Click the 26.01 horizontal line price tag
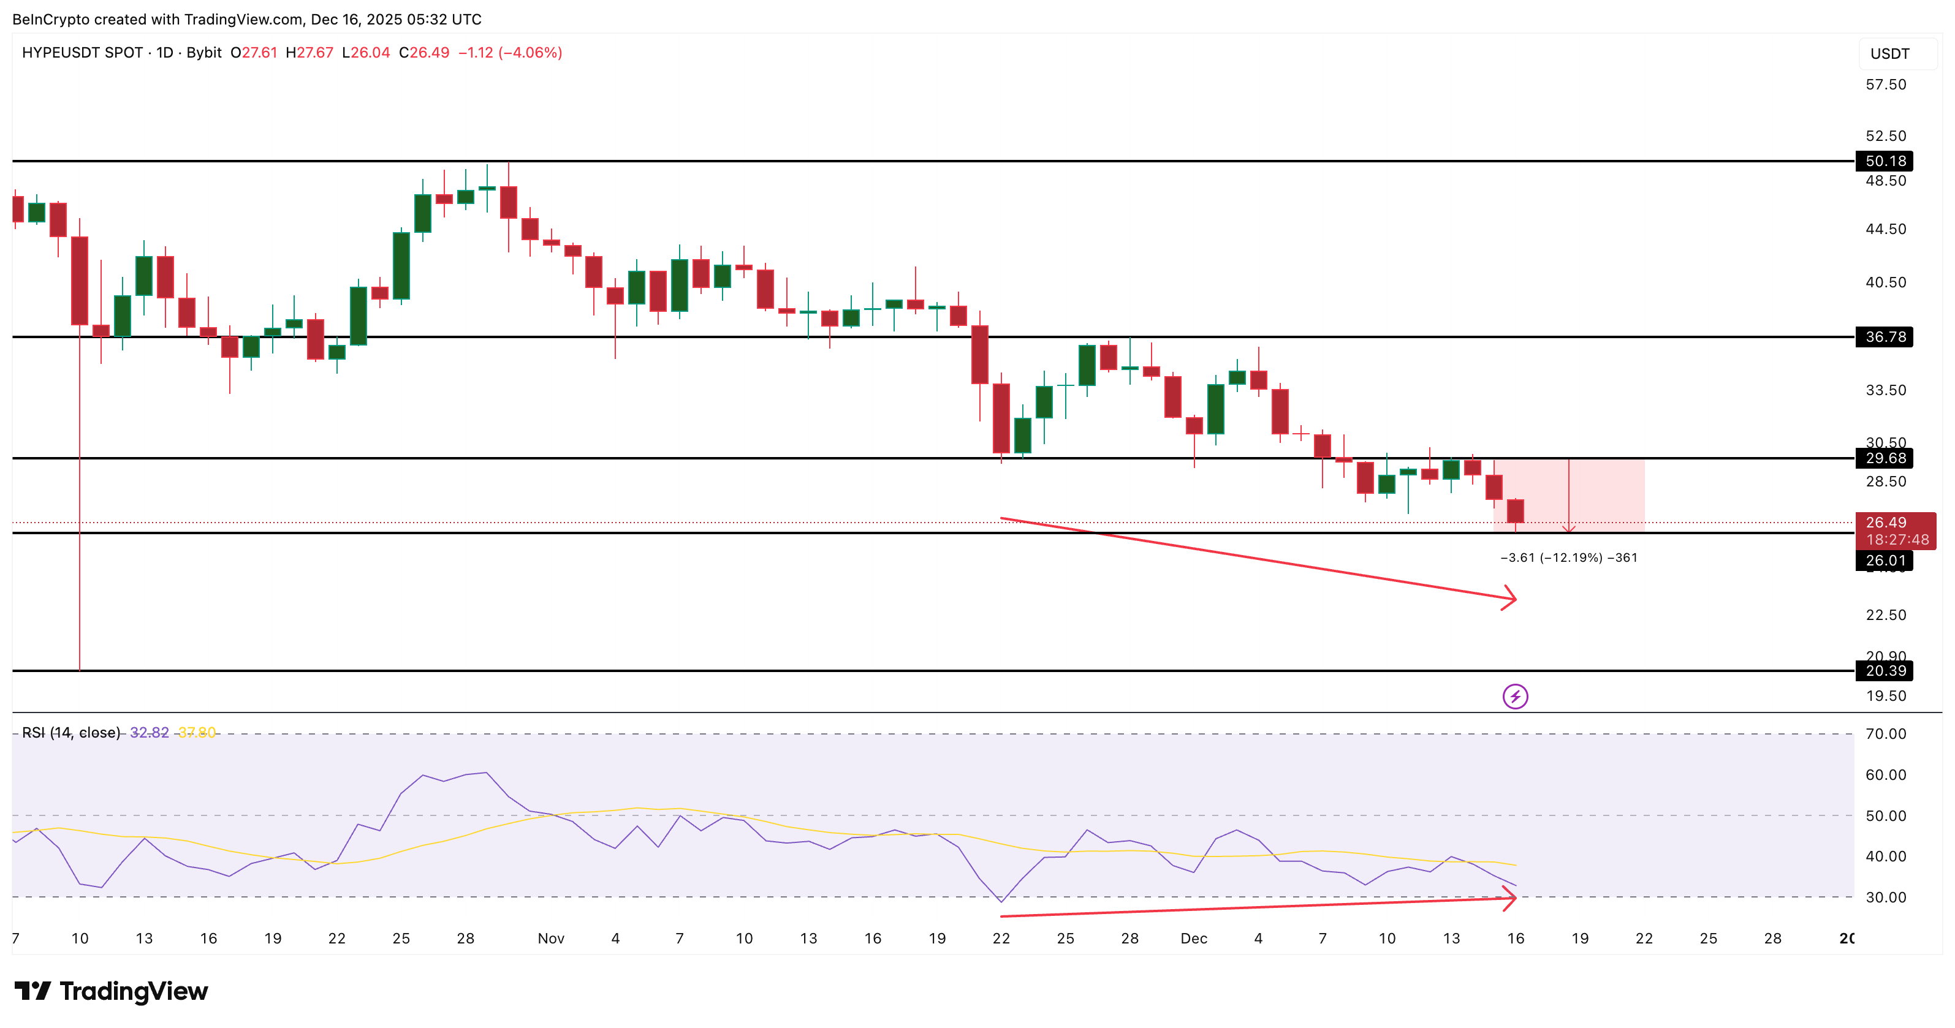Viewport: 1955px width, 1028px height. point(1885,561)
